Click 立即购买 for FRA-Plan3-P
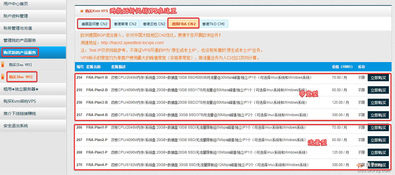Image resolution: width=395 pixels, height=175 pixels. pos(378,153)
